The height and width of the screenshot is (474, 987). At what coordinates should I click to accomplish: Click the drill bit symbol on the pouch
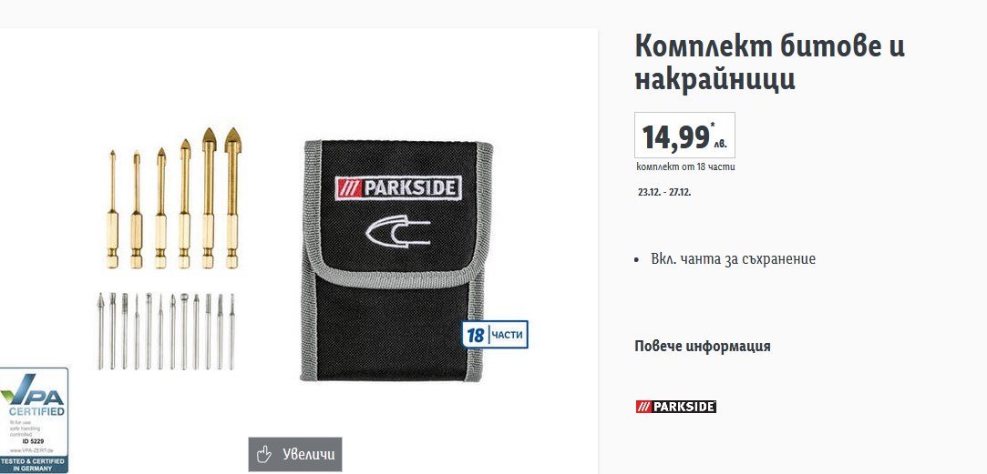click(x=398, y=233)
